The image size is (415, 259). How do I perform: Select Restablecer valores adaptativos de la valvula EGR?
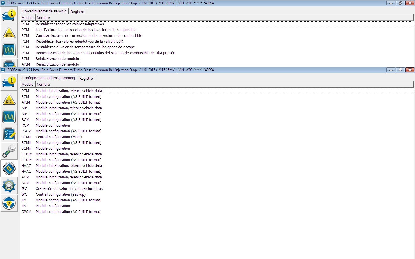tap(79, 41)
